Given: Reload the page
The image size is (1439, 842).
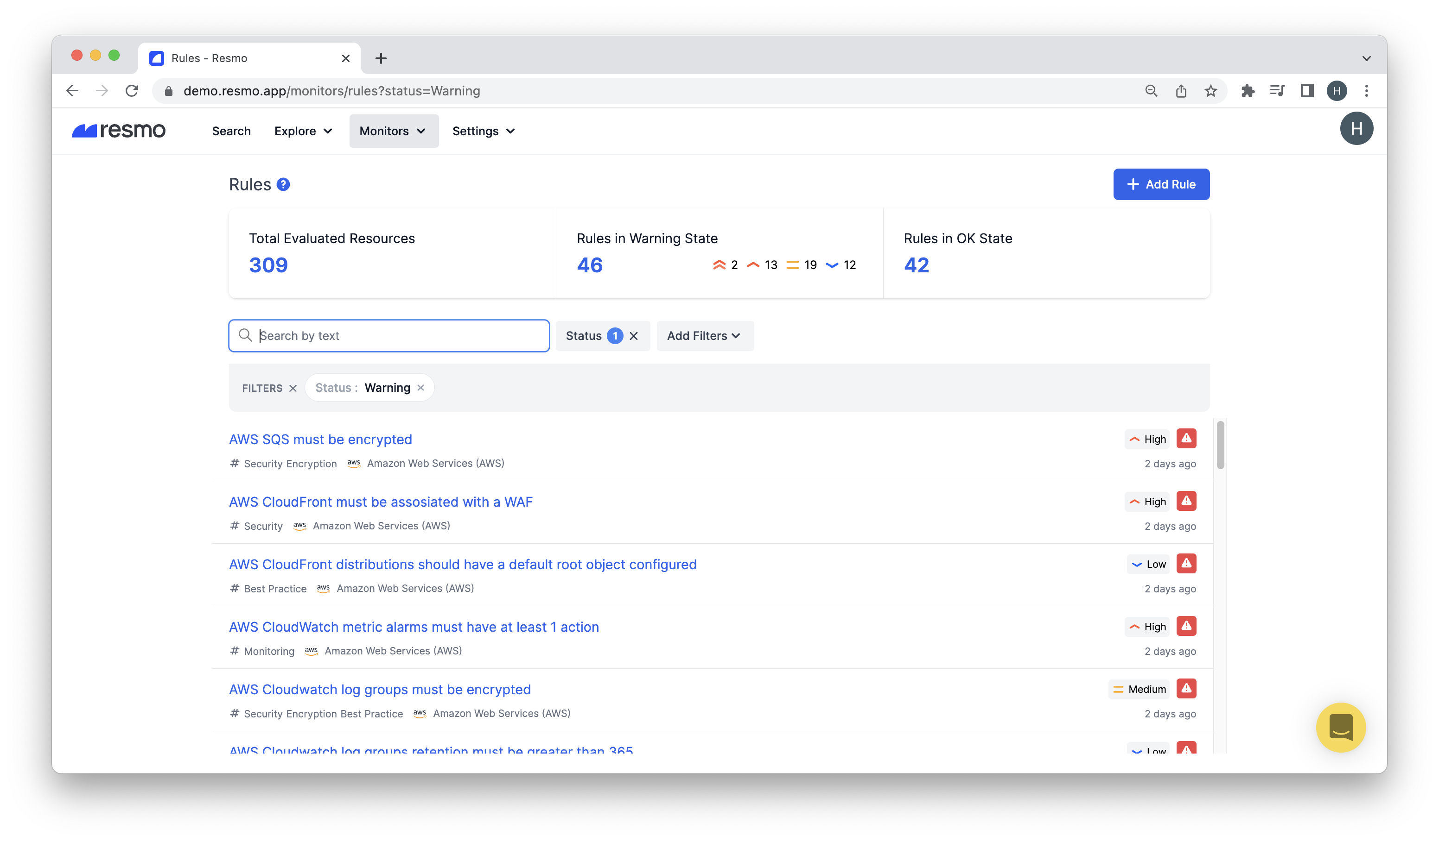Looking at the screenshot, I should click(x=132, y=91).
